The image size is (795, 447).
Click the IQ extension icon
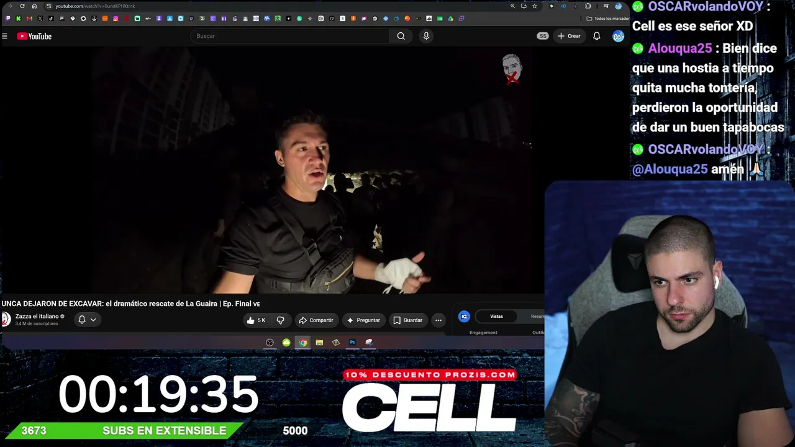(464, 317)
